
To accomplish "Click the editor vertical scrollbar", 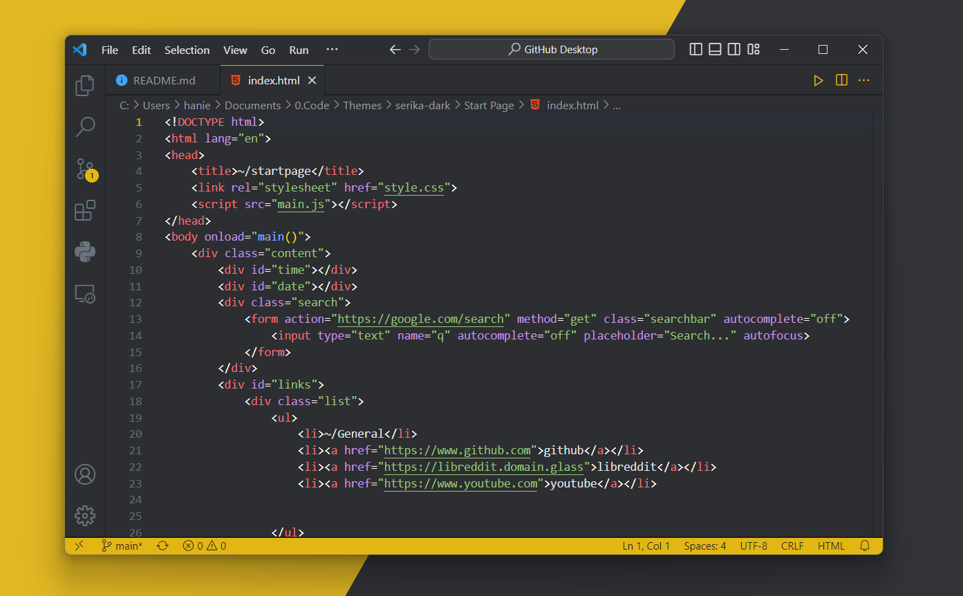I will [x=877, y=326].
